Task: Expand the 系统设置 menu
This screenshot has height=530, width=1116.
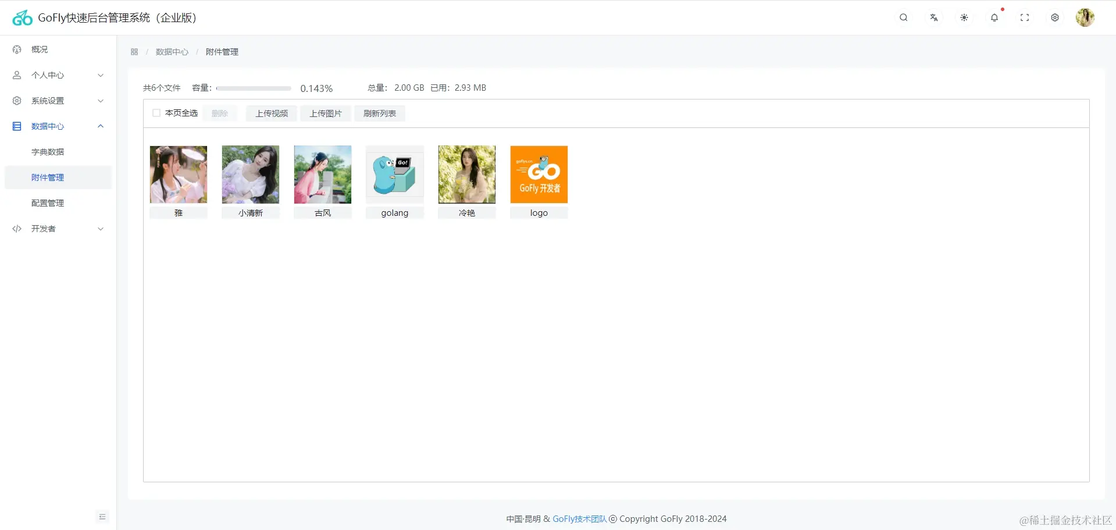Action: point(58,101)
